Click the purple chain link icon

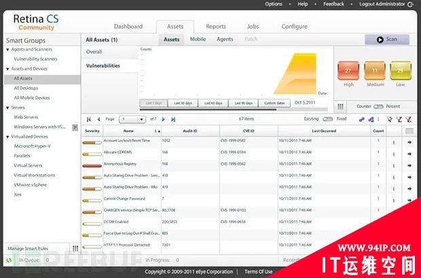(362, 119)
